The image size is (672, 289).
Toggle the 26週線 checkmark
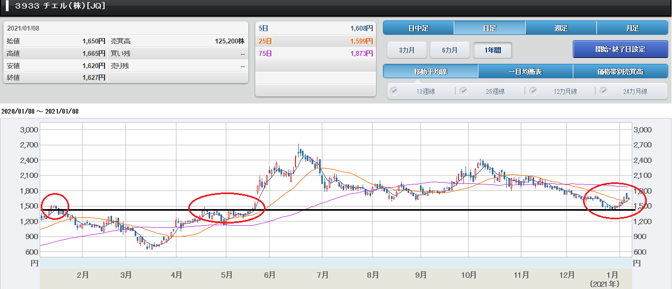click(x=463, y=91)
